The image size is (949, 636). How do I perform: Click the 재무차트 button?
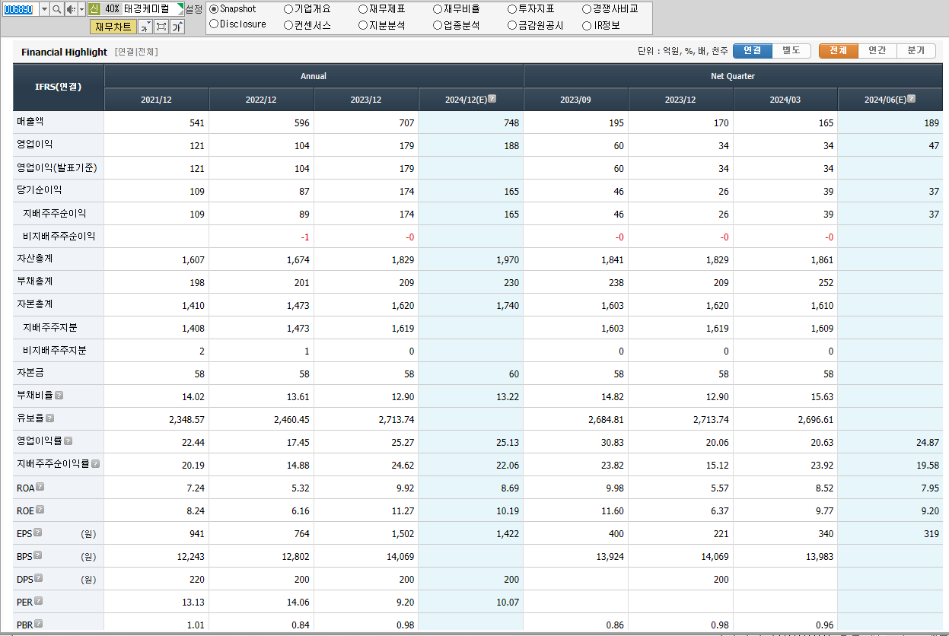[113, 27]
